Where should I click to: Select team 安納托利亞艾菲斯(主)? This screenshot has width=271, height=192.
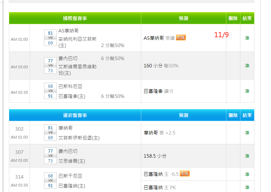(x=77, y=42)
